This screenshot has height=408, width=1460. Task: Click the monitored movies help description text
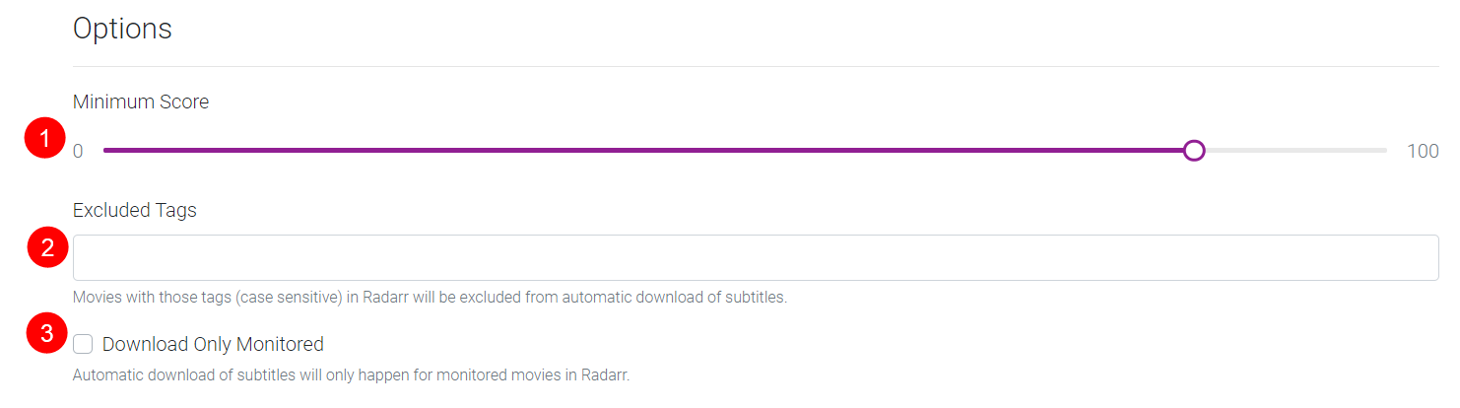[x=351, y=375]
